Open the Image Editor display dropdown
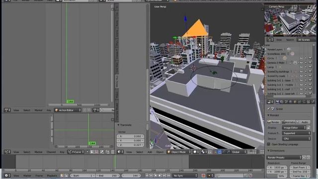 (294, 128)
